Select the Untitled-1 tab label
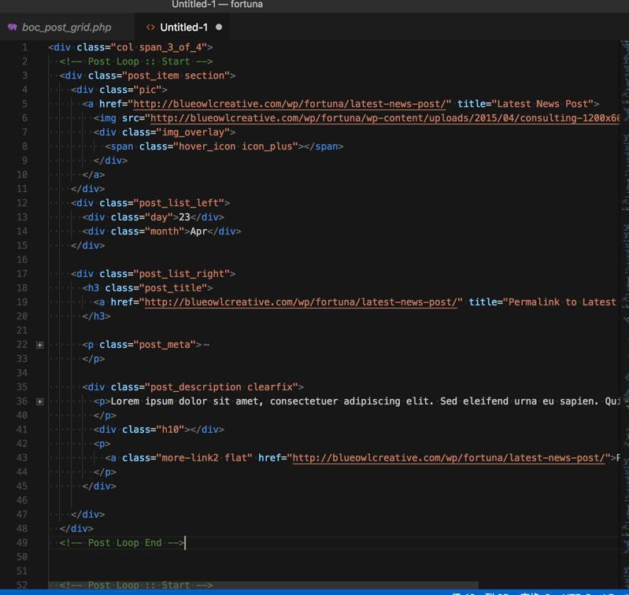The image size is (629, 595). tap(183, 28)
